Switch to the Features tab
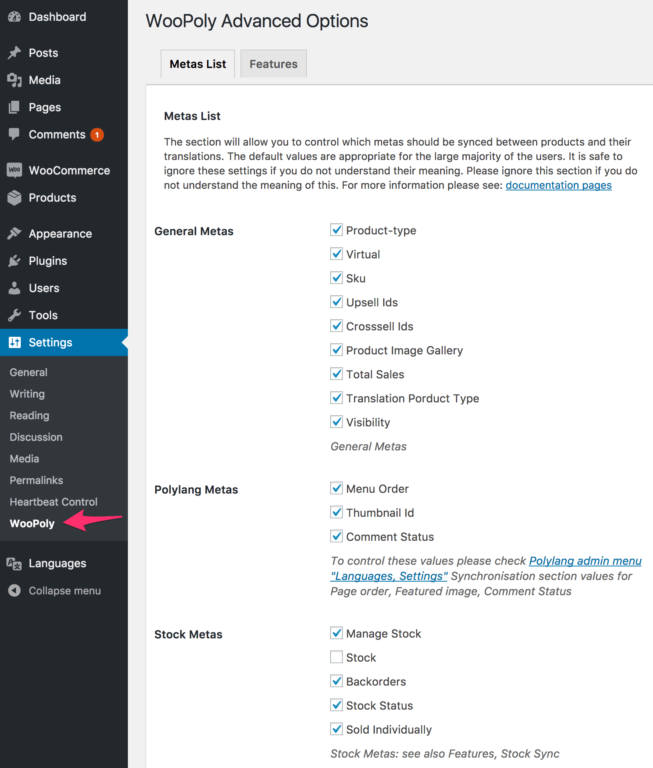The image size is (653, 768). (x=273, y=64)
